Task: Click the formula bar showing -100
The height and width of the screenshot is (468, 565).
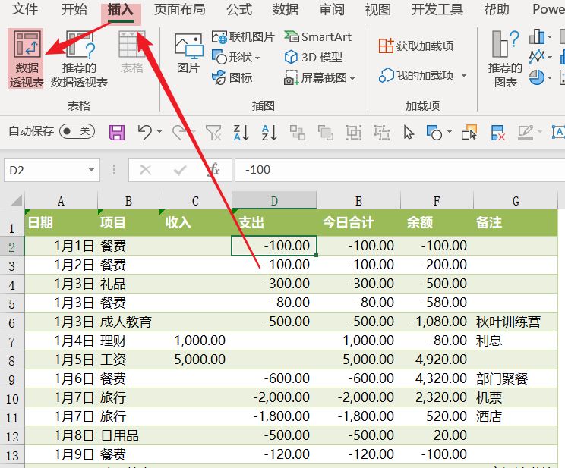Action: click(399, 170)
